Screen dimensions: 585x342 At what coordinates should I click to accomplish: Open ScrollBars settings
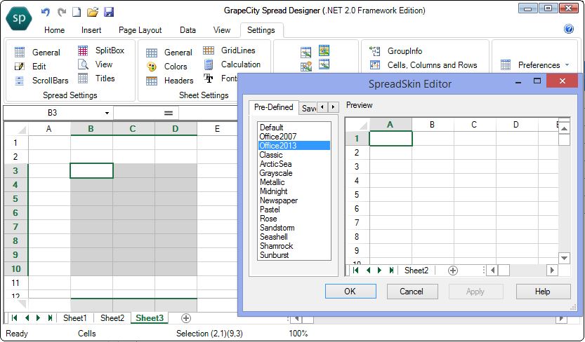(41, 81)
